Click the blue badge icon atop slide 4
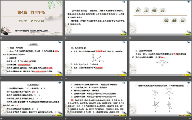 60,42
